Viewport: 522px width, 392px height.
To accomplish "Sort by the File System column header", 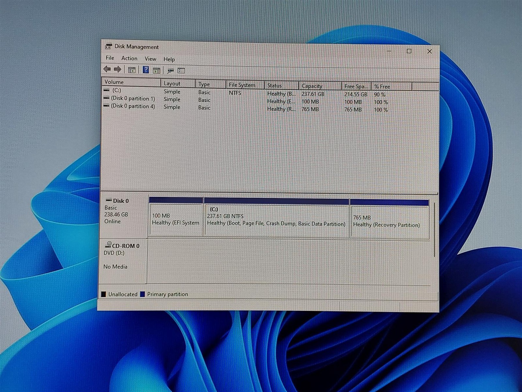I will (245, 85).
